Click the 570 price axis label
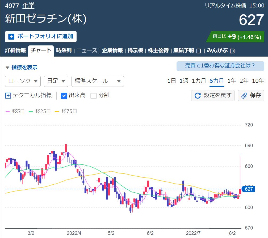Screen dimensions: 268x238 coord(249,228)
